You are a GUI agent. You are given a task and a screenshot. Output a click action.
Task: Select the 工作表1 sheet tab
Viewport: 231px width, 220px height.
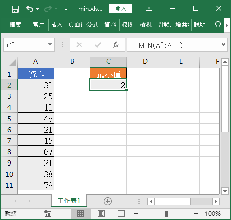pyautogui.click(x=69, y=201)
